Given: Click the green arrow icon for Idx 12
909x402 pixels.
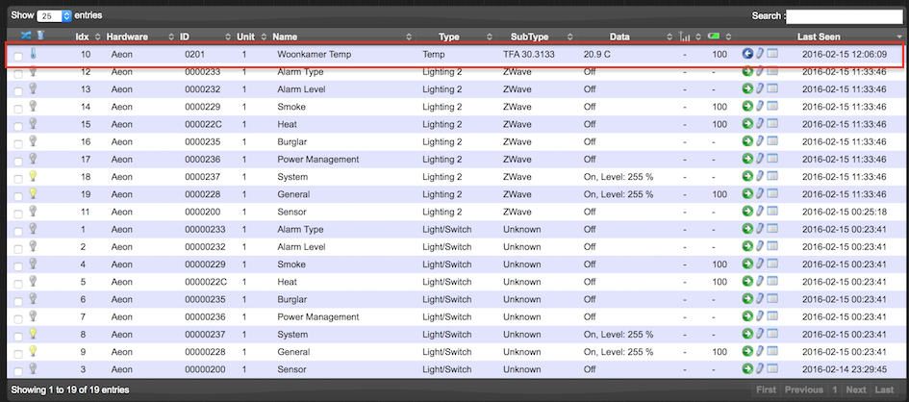Looking at the screenshot, I should click(x=747, y=71).
